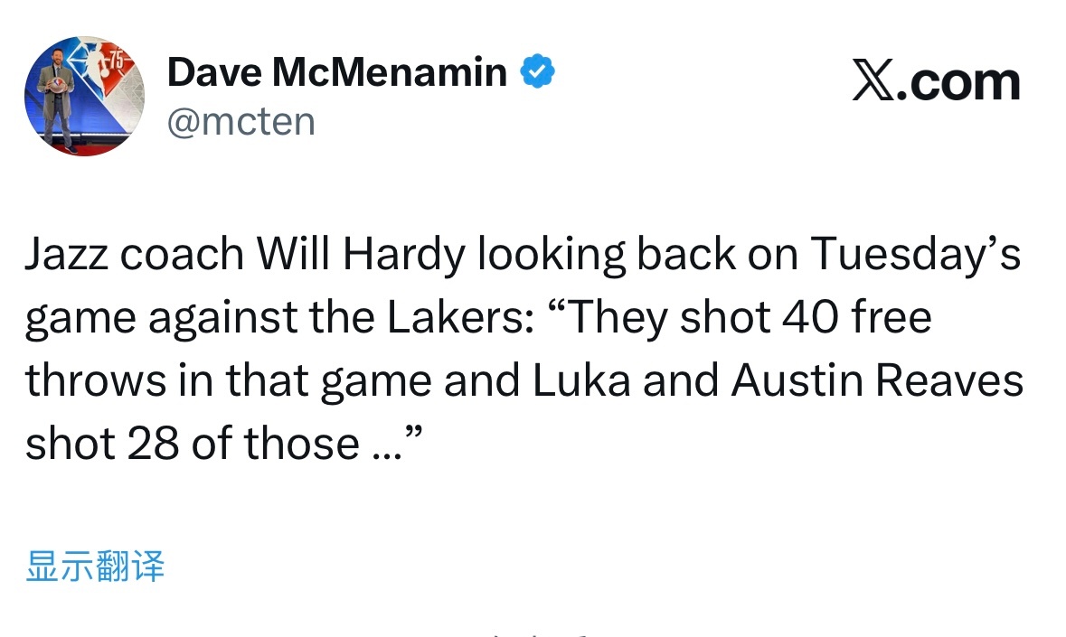
Task: Open the Dave McMenamin display name
Action: coord(336,72)
